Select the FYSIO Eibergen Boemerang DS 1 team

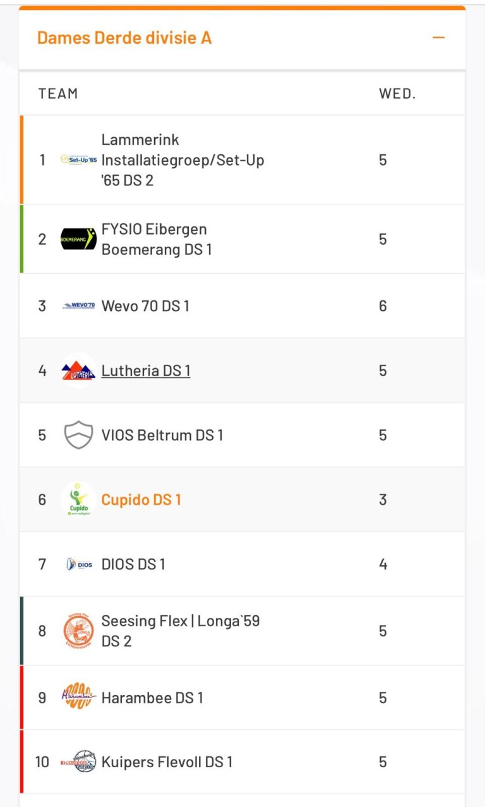pos(157,239)
